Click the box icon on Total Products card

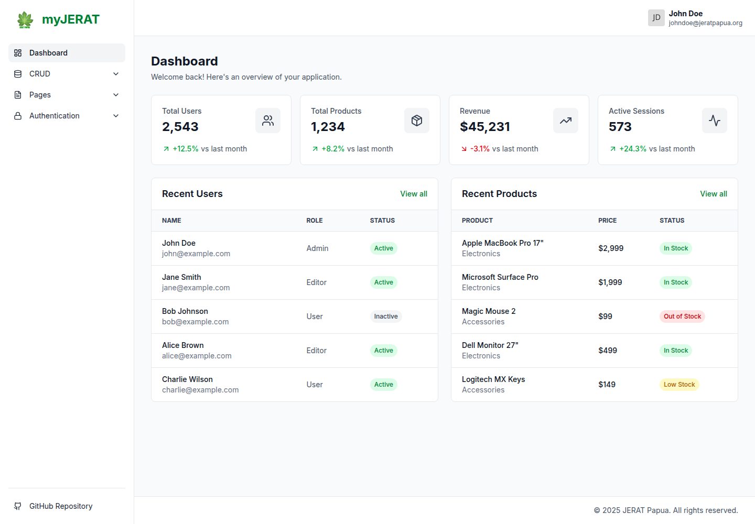417,121
